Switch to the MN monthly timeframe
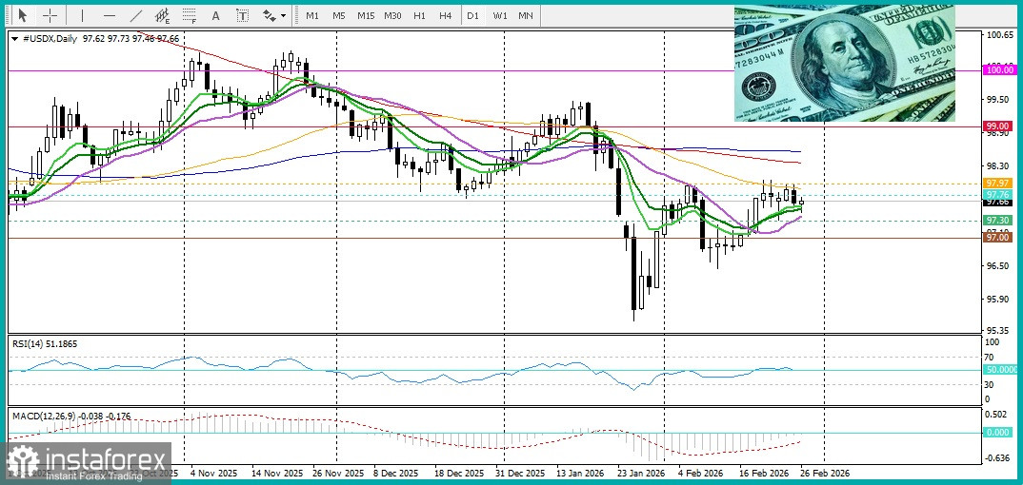1023x485 pixels. 526,15
